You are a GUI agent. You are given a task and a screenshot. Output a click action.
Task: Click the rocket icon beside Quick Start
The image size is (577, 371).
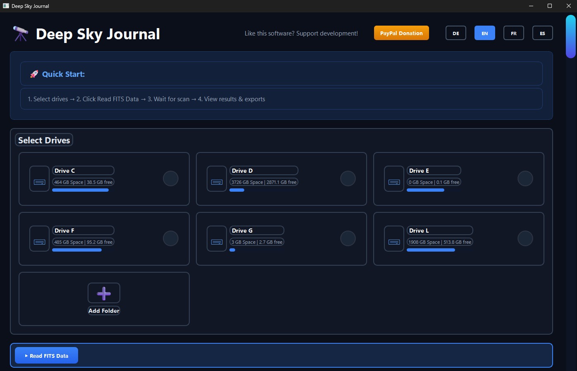pyautogui.click(x=34, y=74)
